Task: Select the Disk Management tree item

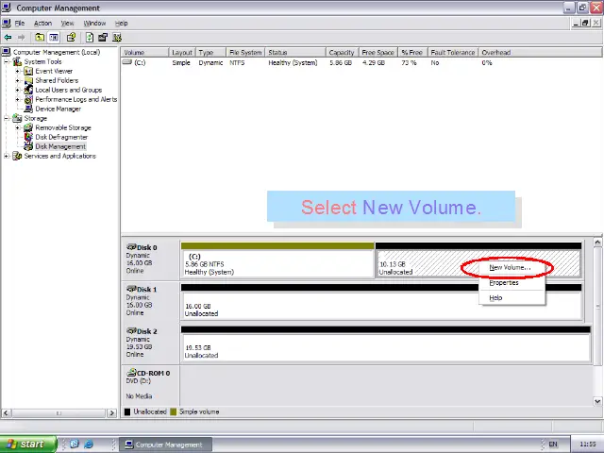Action: point(60,146)
